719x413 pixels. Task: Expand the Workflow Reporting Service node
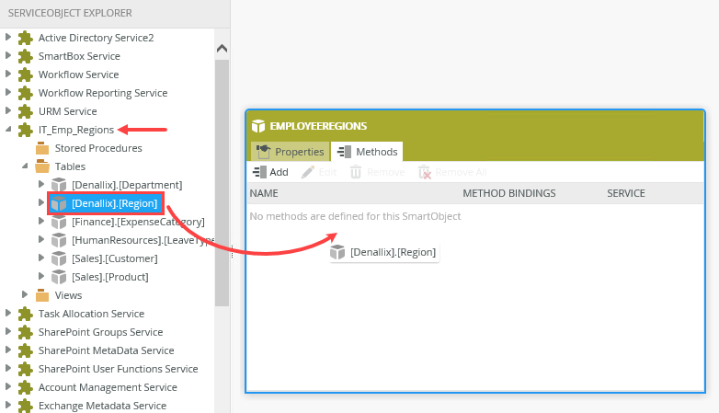point(7,92)
